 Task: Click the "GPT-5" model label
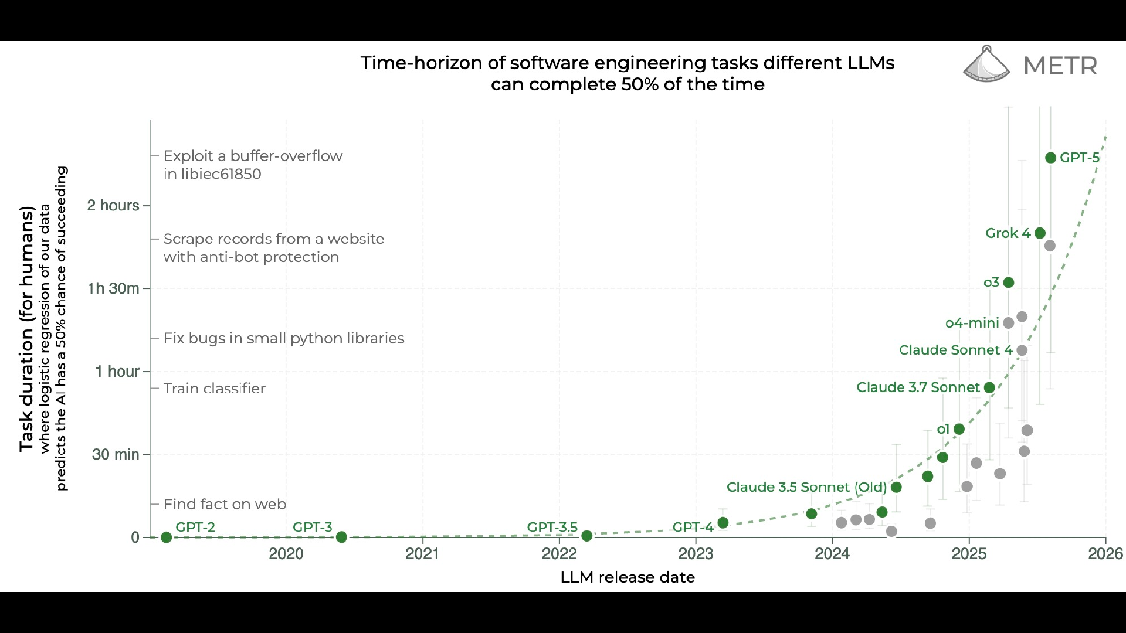[1080, 158]
